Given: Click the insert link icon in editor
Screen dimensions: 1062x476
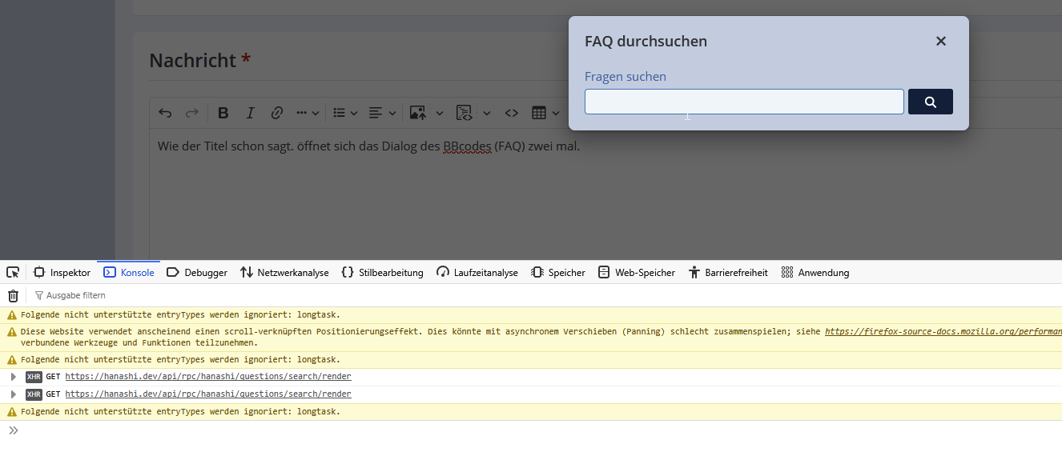Looking at the screenshot, I should click(276, 113).
